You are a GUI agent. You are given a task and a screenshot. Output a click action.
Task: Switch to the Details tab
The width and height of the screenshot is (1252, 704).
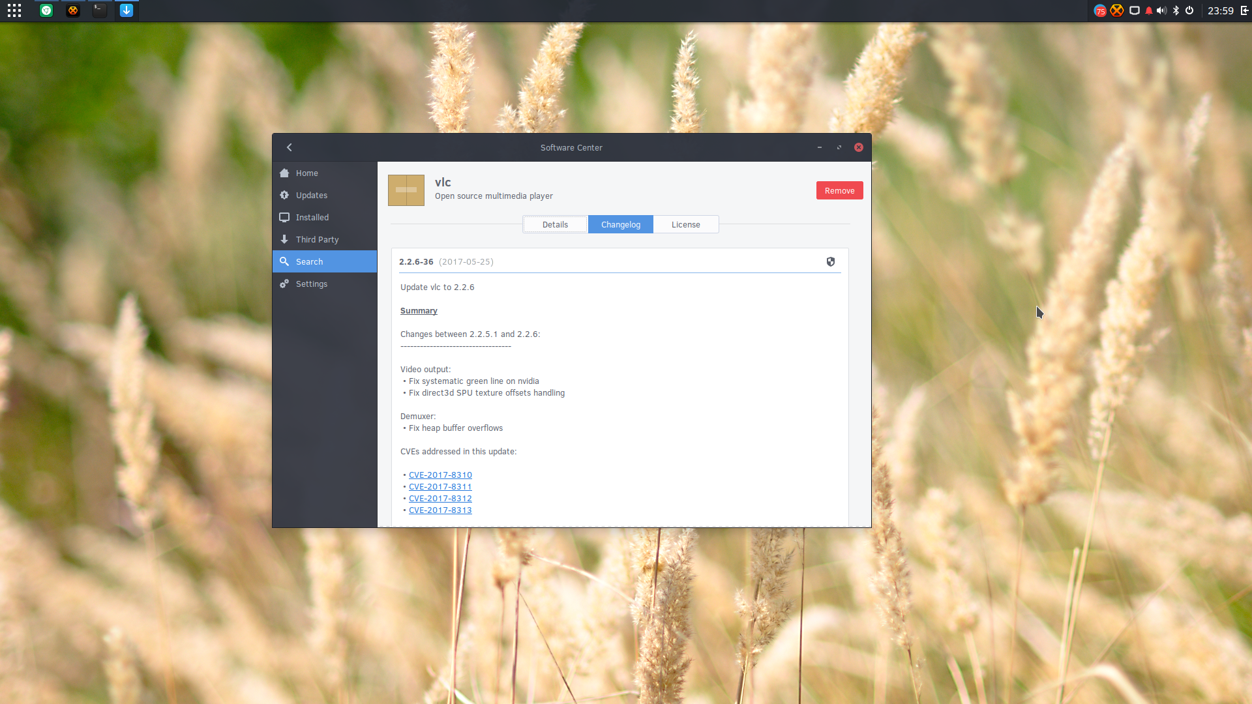point(555,225)
